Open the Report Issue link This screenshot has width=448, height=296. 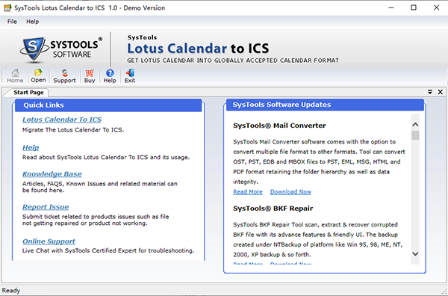point(46,207)
